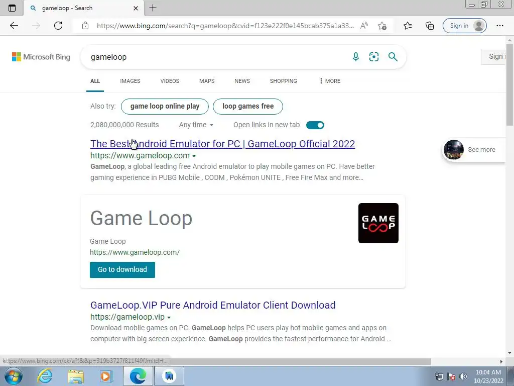Click the Bing page Sign in button
Viewport: 514px width, 386px height.
[x=493, y=57]
